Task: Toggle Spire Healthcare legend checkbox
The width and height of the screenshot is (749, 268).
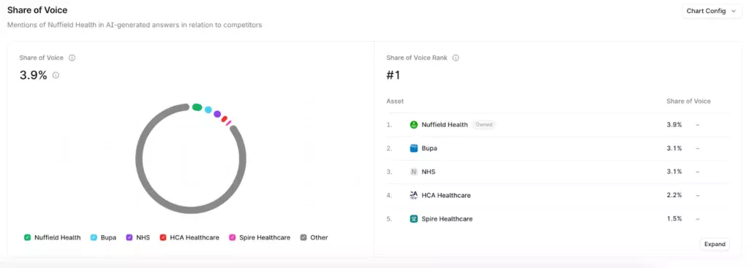Action: 232,237
